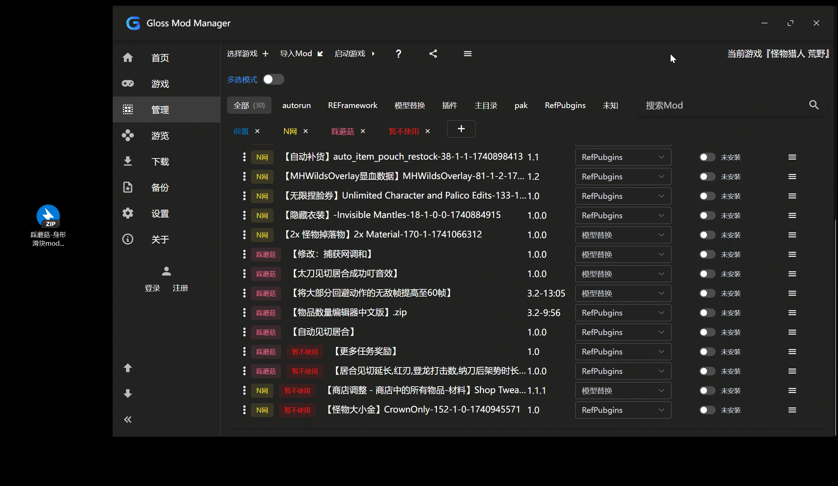Open three-dot menu for 【自动见切居合】 mod
838x486 pixels.
click(x=244, y=332)
